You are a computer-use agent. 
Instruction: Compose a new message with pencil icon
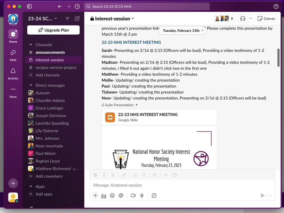pyautogui.click(x=77, y=19)
